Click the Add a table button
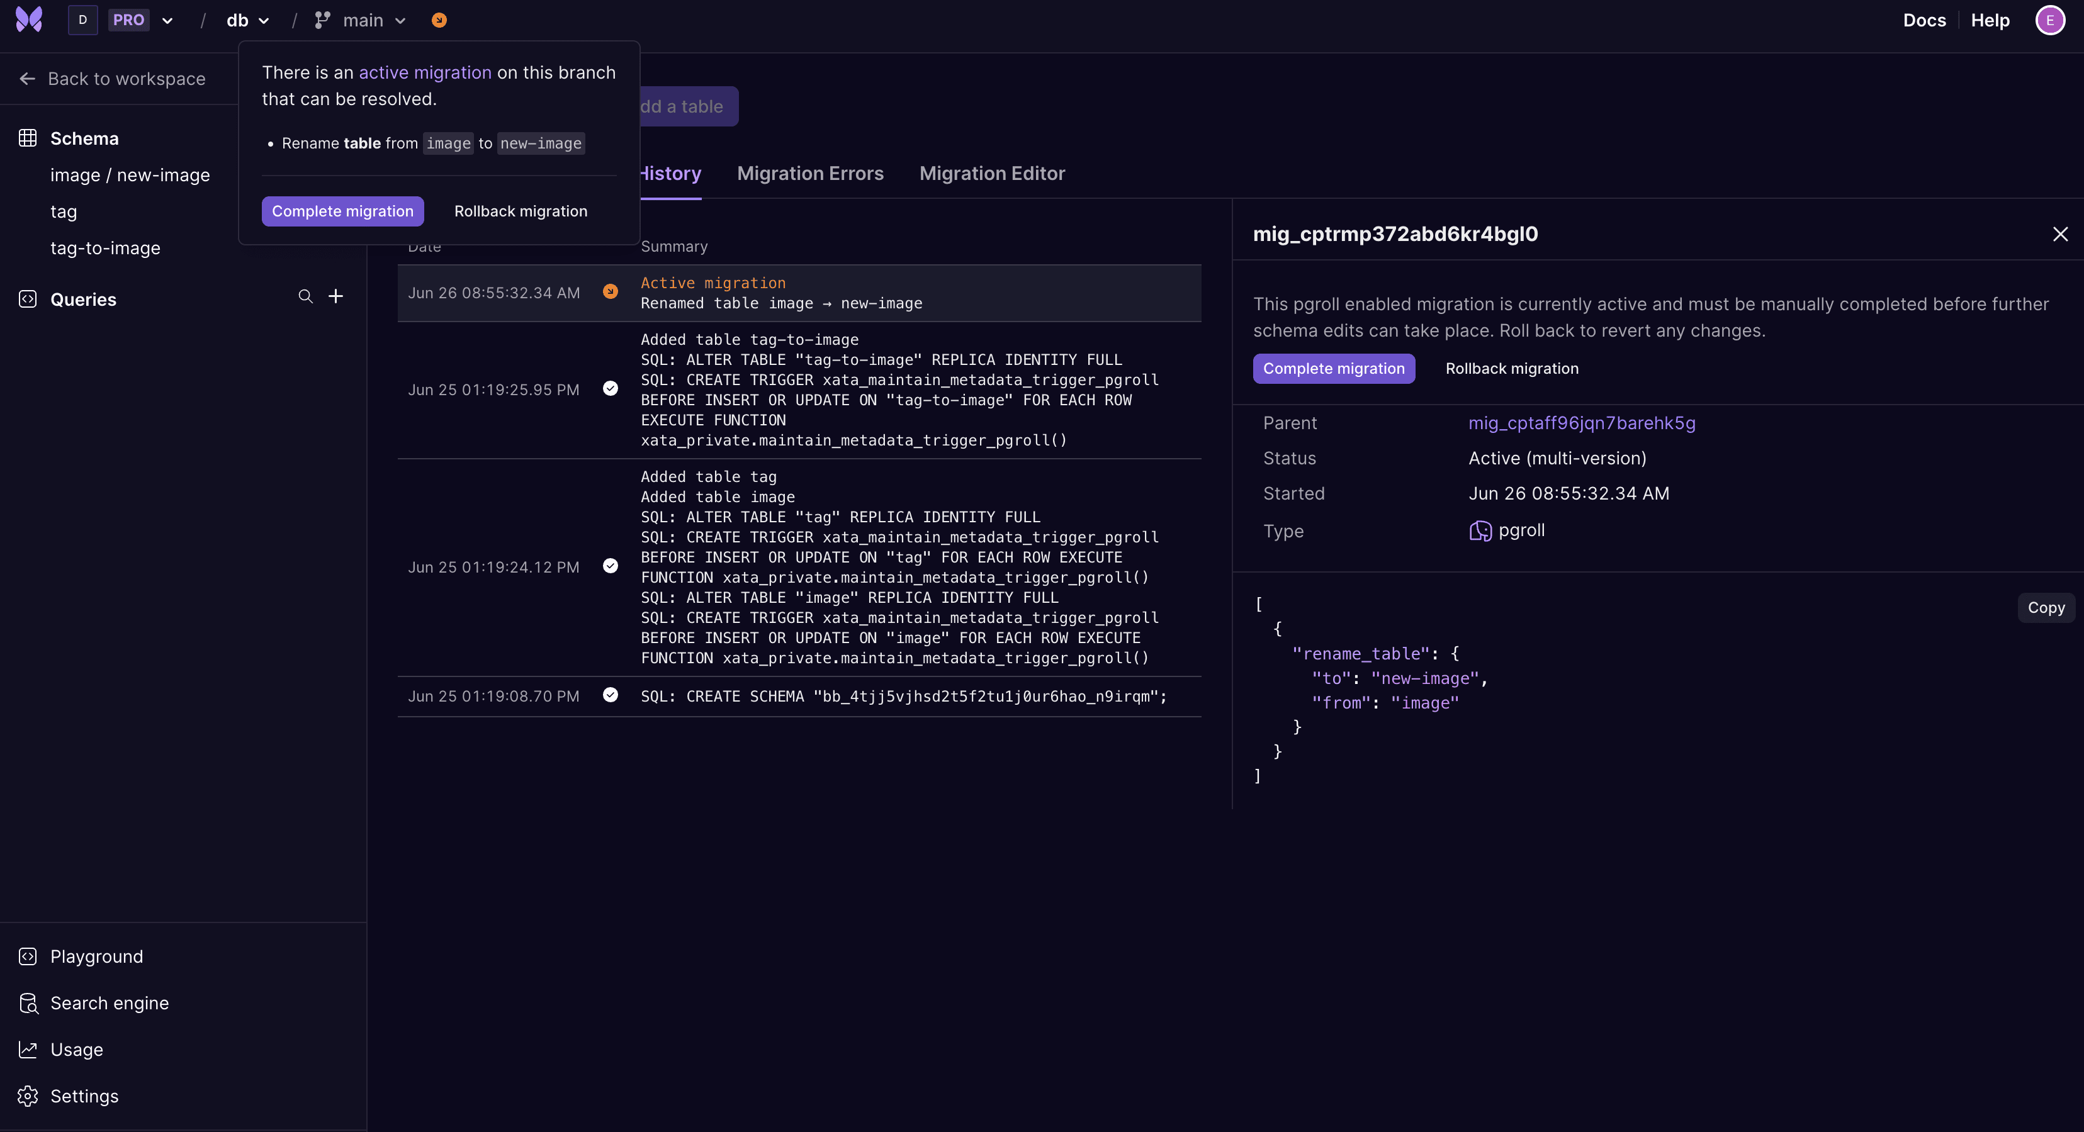Image resolution: width=2084 pixels, height=1132 pixels. click(689, 106)
